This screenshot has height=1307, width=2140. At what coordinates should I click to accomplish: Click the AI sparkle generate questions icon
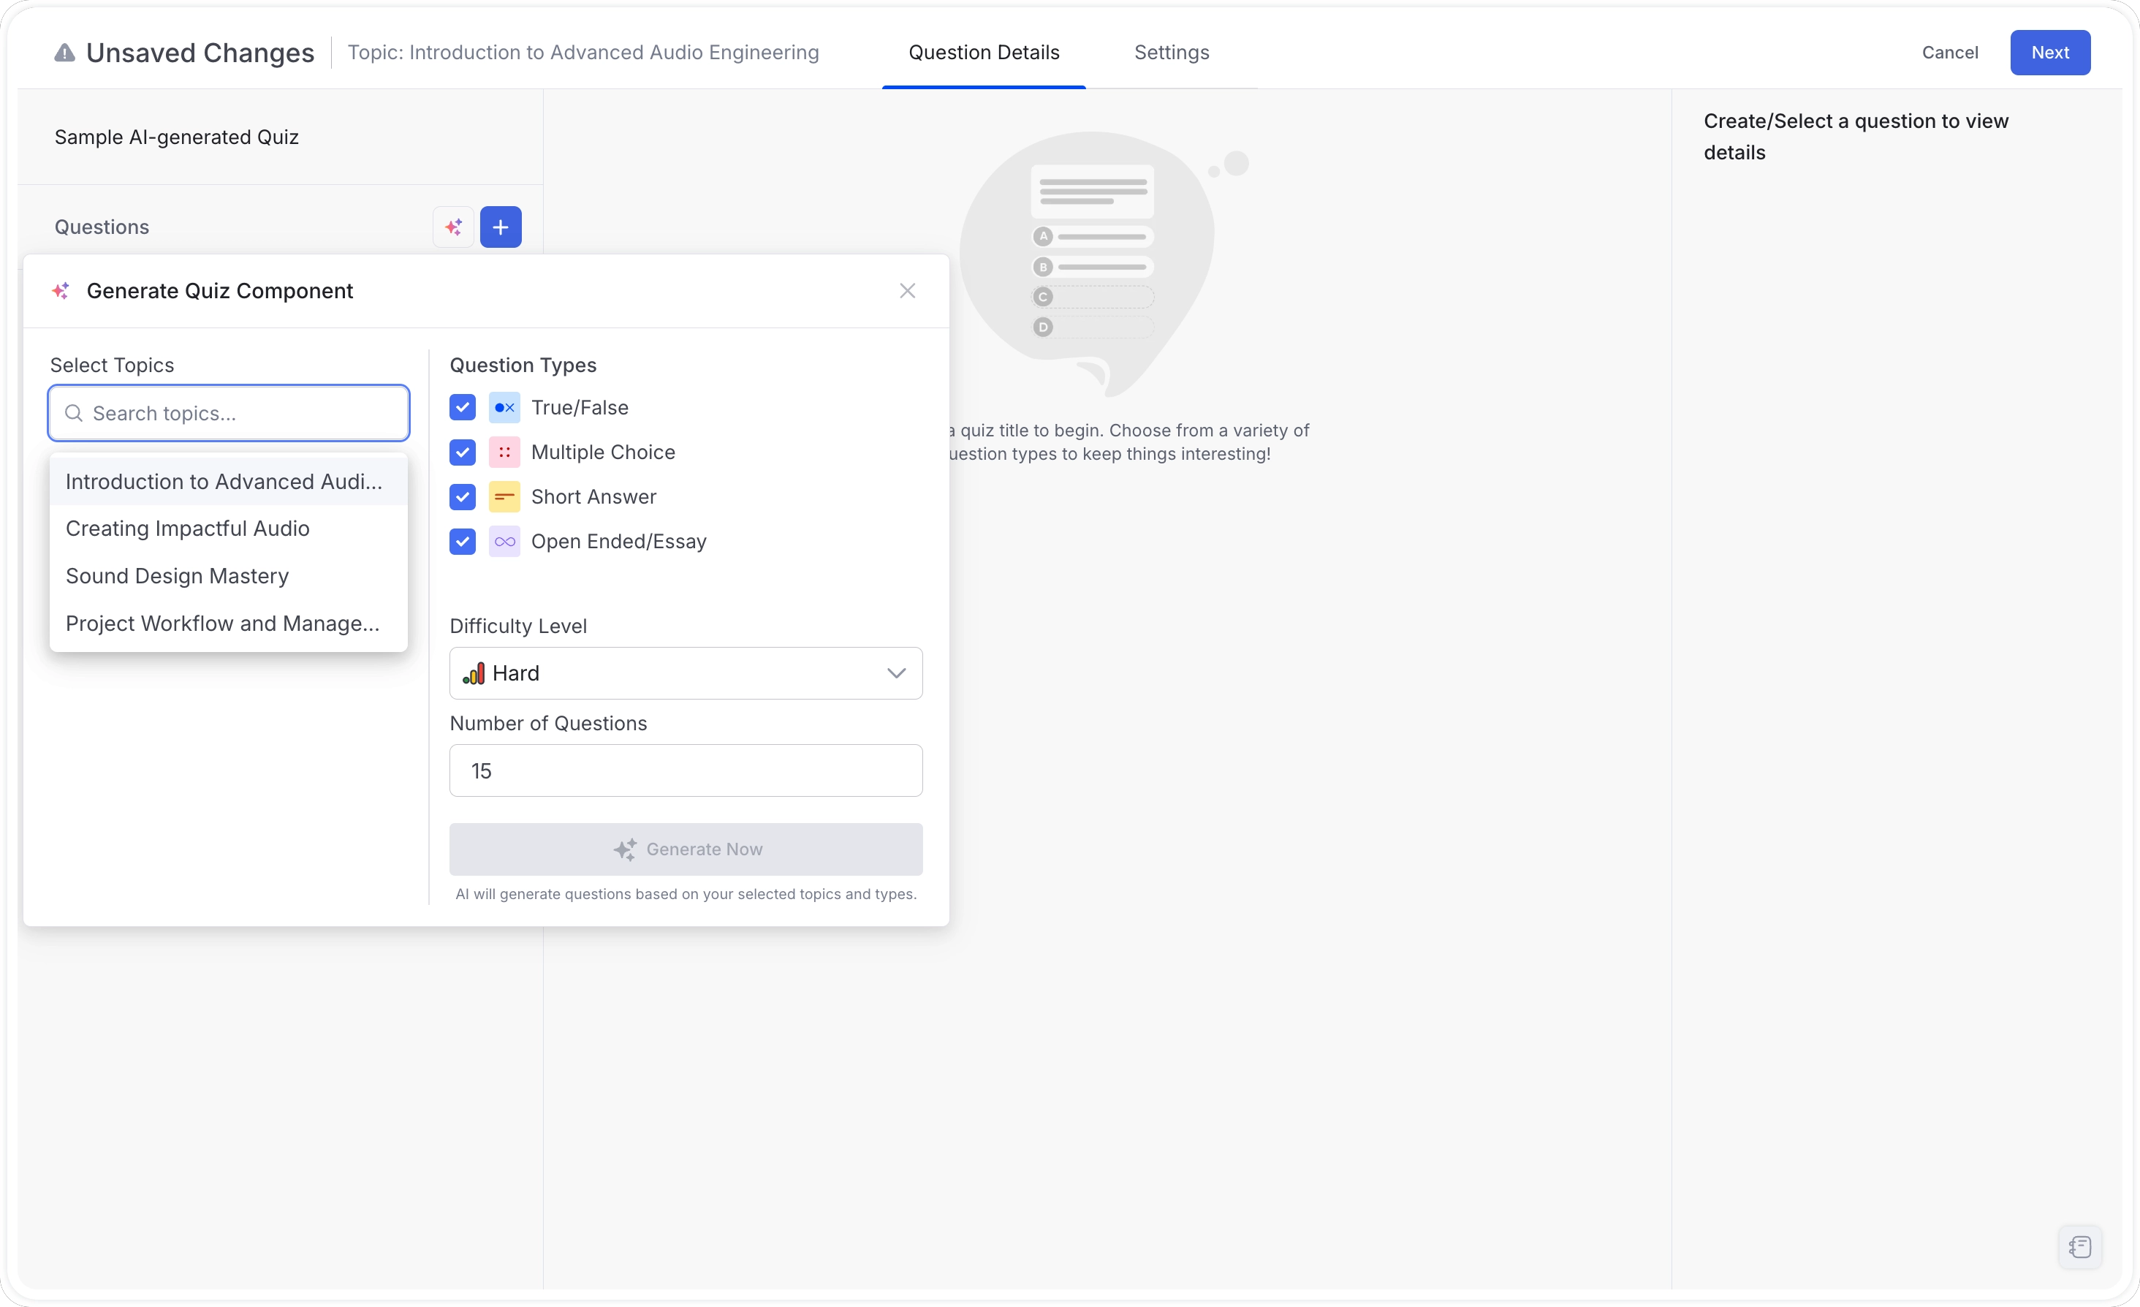coord(453,227)
